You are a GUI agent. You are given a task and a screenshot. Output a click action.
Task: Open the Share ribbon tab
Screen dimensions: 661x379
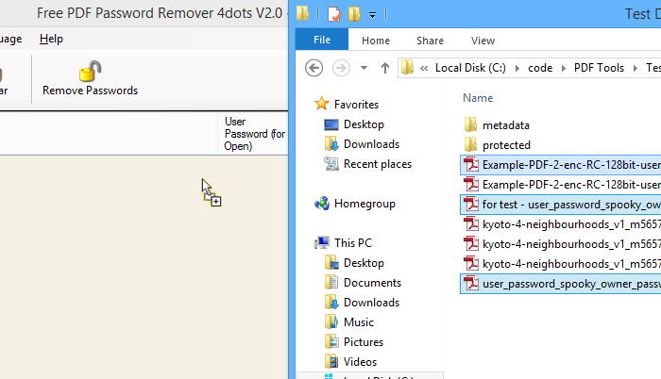(x=430, y=41)
